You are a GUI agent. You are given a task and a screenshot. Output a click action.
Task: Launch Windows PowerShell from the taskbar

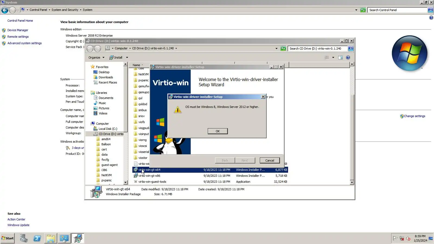tap(37, 238)
